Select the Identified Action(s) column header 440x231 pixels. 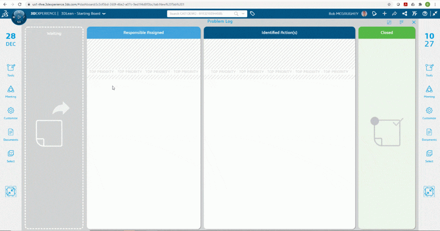(x=279, y=33)
